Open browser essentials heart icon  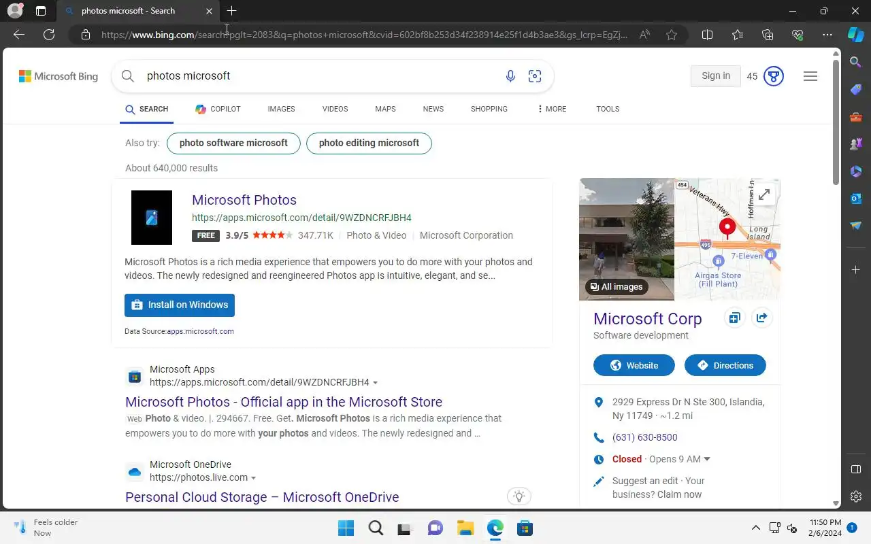[798, 35]
